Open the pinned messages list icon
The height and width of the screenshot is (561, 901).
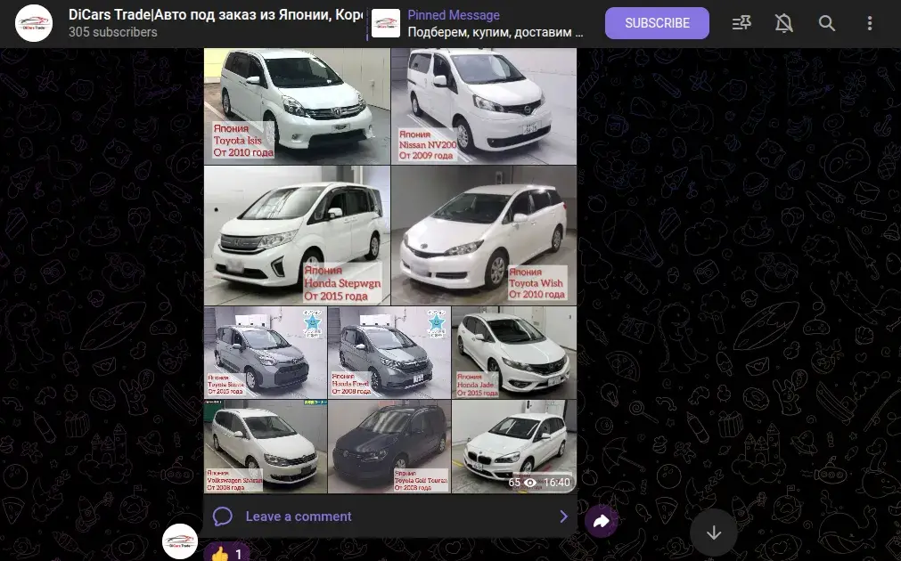(741, 23)
